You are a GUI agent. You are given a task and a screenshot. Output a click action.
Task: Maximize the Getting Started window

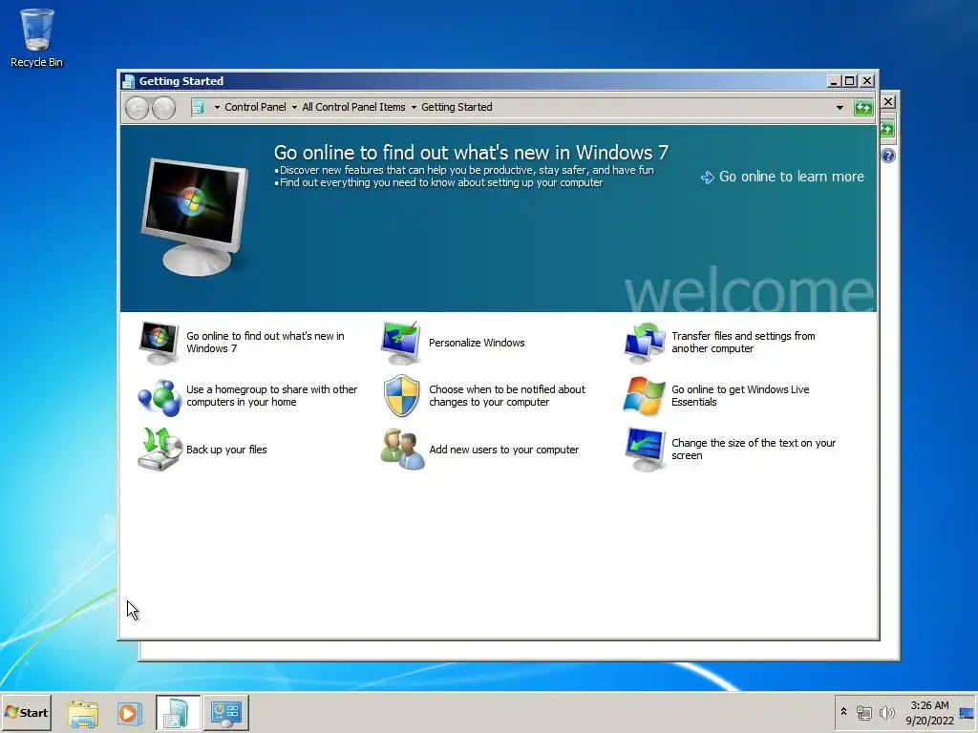(x=849, y=81)
